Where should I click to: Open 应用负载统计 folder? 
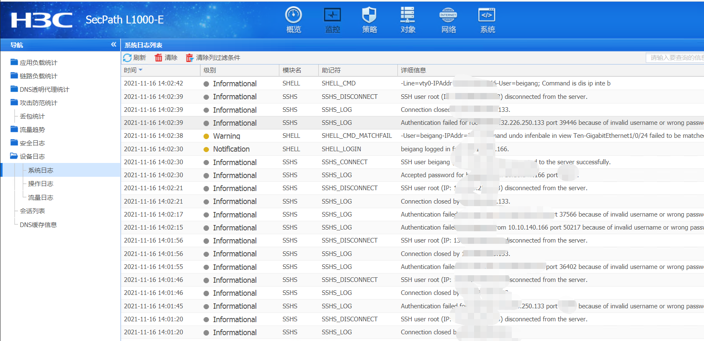coord(38,63)
